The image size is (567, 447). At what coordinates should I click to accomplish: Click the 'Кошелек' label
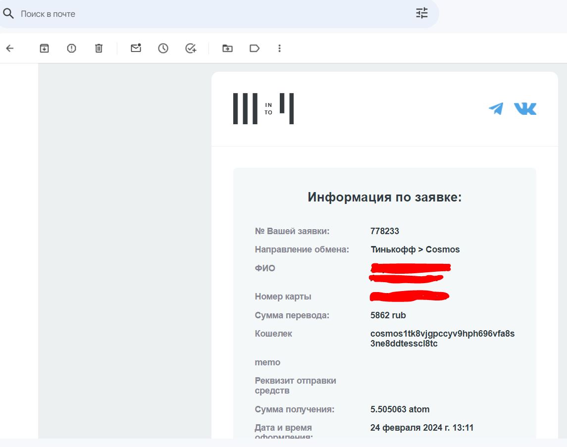pyautogui.click(x=273, y=334)
